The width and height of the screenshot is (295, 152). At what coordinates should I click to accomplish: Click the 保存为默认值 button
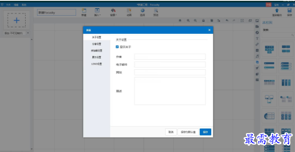pos(188,132)
